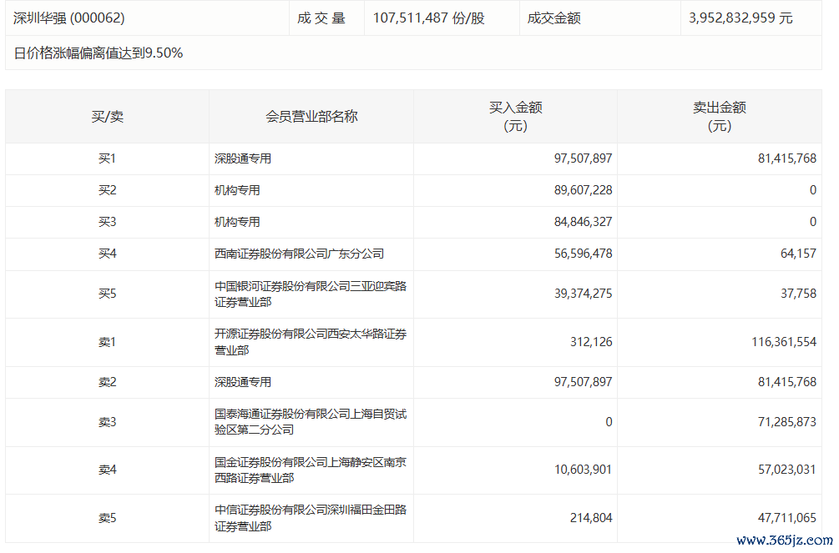Select the 买2 row label
This screenshot has width=839, height=553.
pyautogui.click(x=108, y=190)
